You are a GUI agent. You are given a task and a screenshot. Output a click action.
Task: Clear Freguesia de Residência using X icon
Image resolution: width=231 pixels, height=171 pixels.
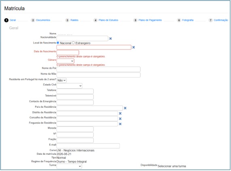click(x=120, y=124)
